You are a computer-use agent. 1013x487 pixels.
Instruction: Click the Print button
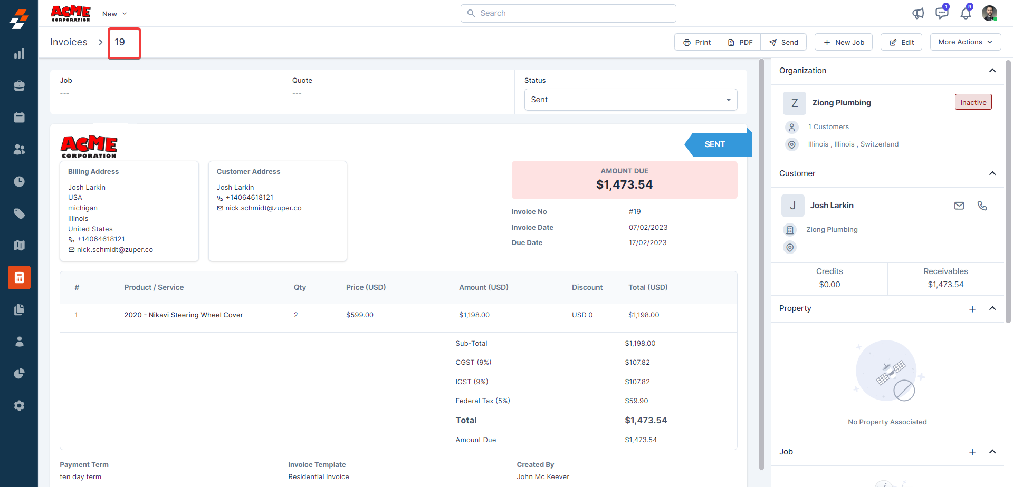point(696,42)
